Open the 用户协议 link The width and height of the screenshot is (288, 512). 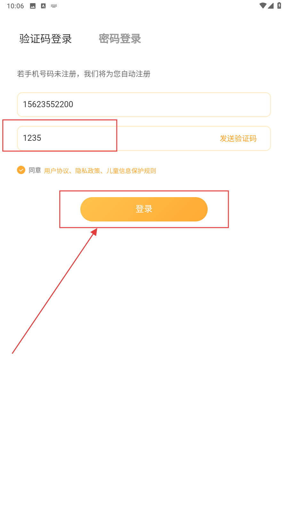tap(56, 171)
